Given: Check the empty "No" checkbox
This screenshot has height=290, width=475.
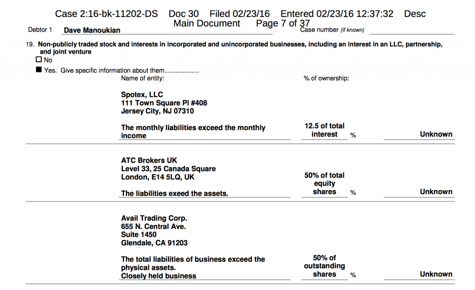Looking at the screenshot, I should pyautogui.click(x=39, y=60).
